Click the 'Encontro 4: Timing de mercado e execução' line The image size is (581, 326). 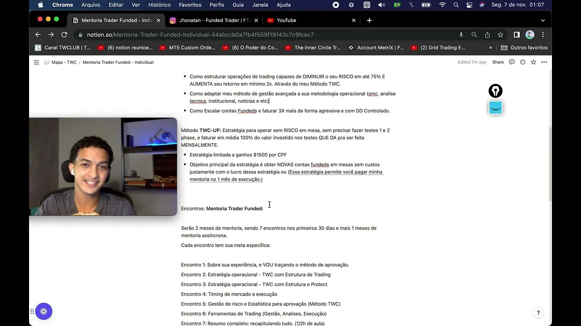pyautogui.click(x=229, y=294)
